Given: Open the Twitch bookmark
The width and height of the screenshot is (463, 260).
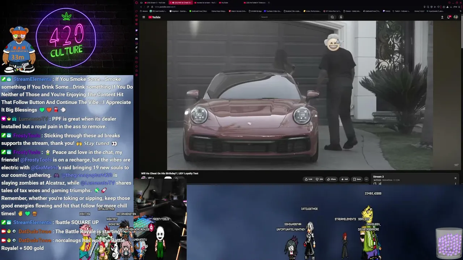Looking at the screenshot, I should pos(386,11).
